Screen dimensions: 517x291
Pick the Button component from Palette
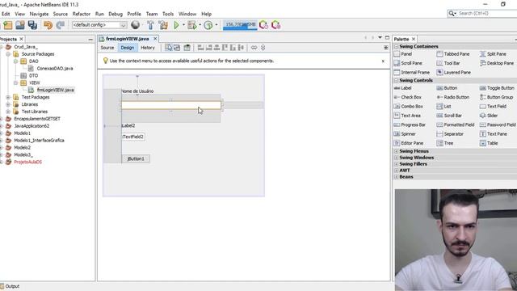coord(451,88)
